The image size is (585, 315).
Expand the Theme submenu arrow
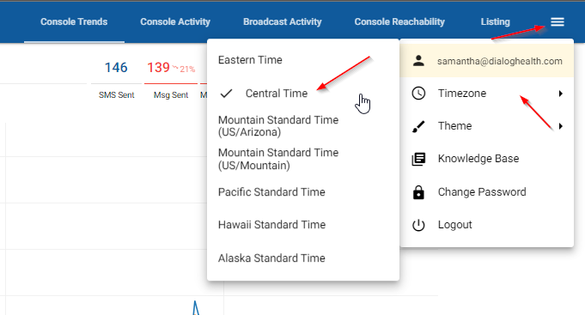point(560,126)
